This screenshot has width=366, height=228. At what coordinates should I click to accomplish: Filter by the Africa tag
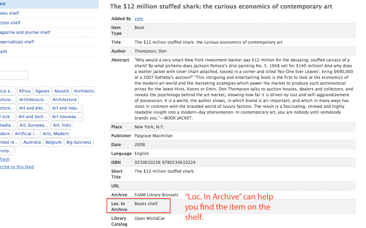[25, 91]
